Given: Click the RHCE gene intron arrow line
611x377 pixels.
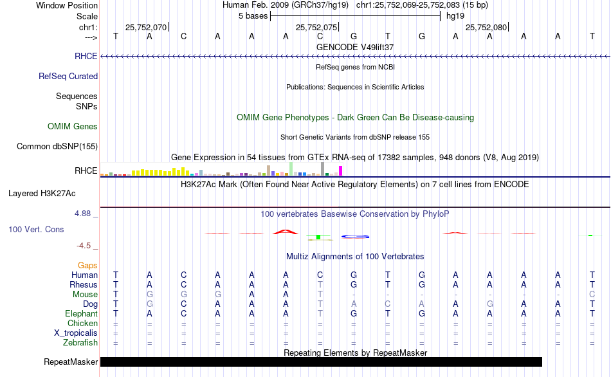Looking at the screenshot, I should pyautogui.click(x=355, y=57).
